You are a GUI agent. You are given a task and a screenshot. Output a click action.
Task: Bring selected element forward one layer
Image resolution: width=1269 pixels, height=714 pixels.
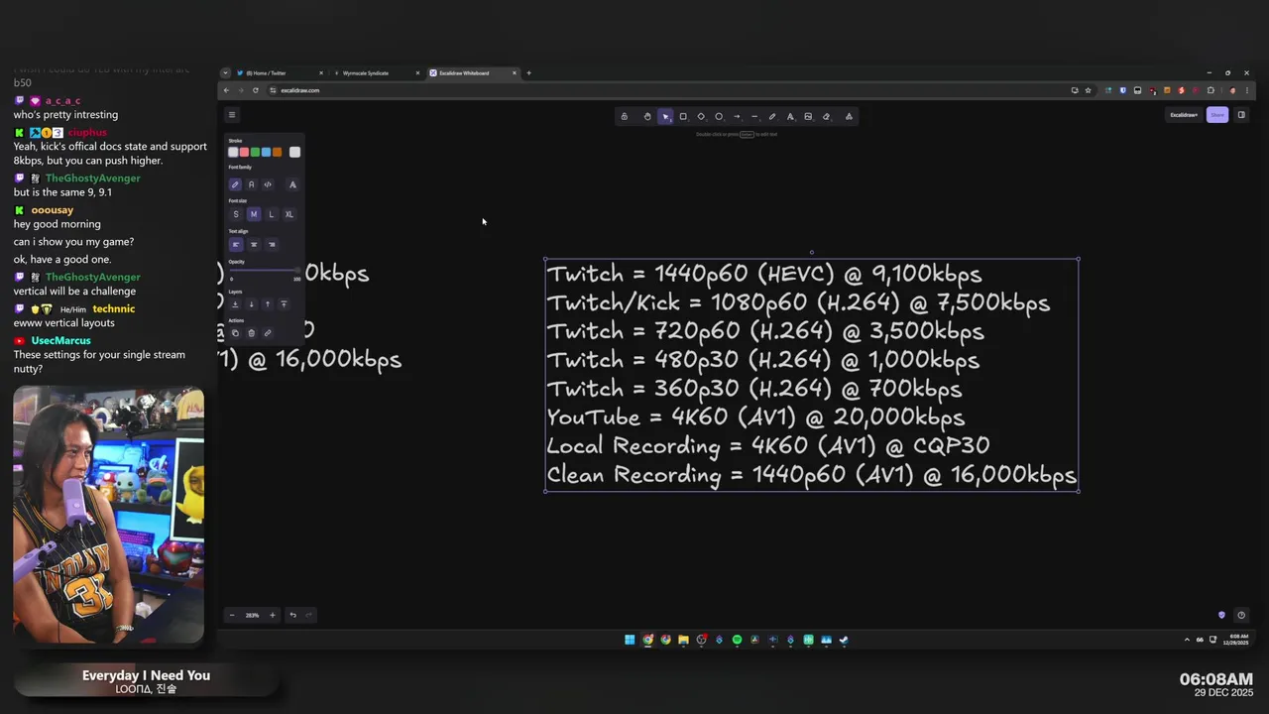tap(268, 304)
